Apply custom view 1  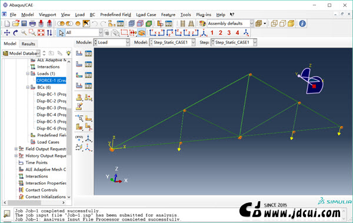click(x=212, y=33)
